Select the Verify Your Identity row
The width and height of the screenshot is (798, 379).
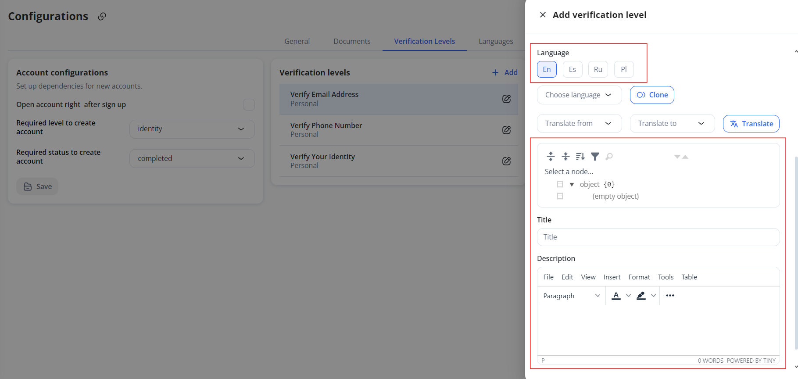pos(398,161)
